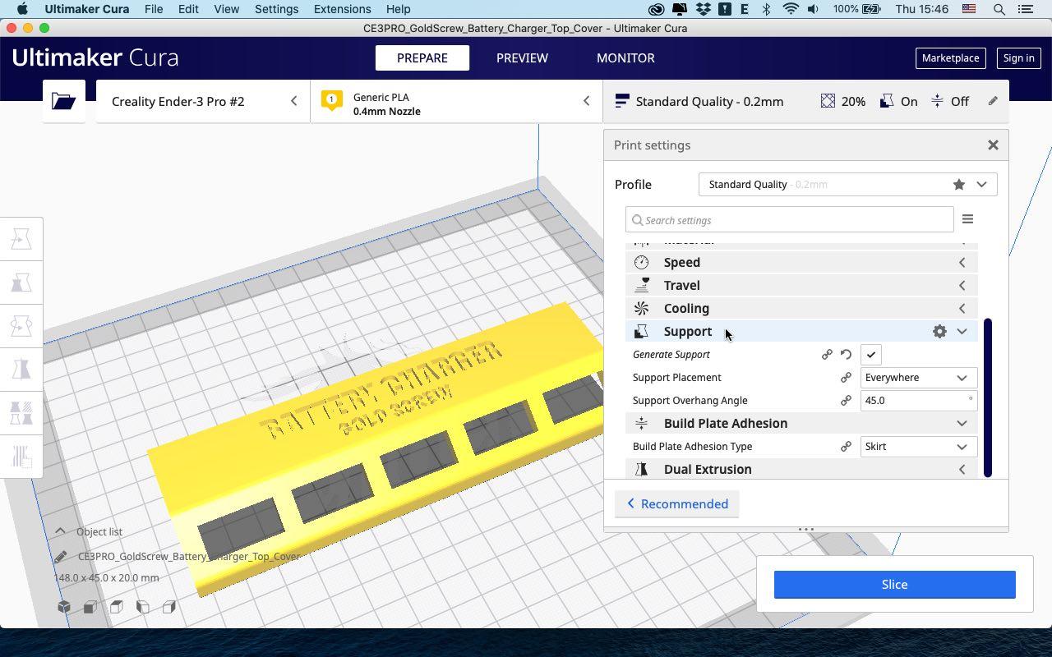Open the Support Placement dropdown
This screenshot has width=1052, height=657.
point(918,378)
